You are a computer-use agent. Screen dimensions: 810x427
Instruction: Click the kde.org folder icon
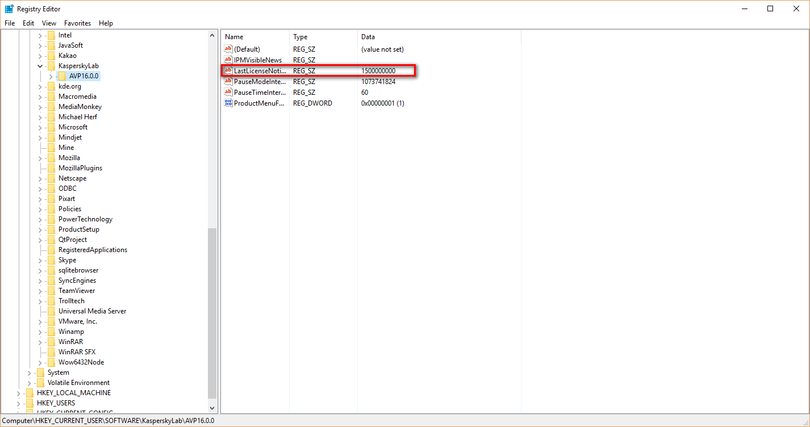[51, 86]
